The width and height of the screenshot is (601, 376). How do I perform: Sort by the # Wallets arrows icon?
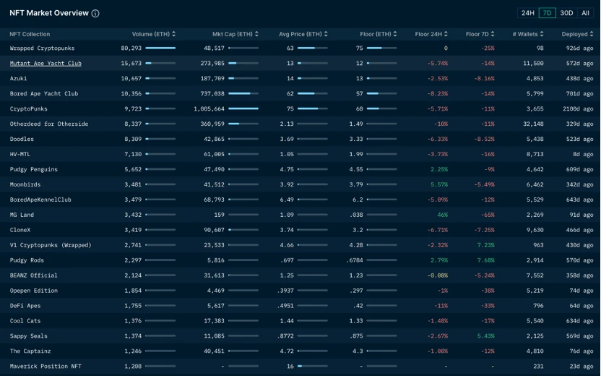542,34
